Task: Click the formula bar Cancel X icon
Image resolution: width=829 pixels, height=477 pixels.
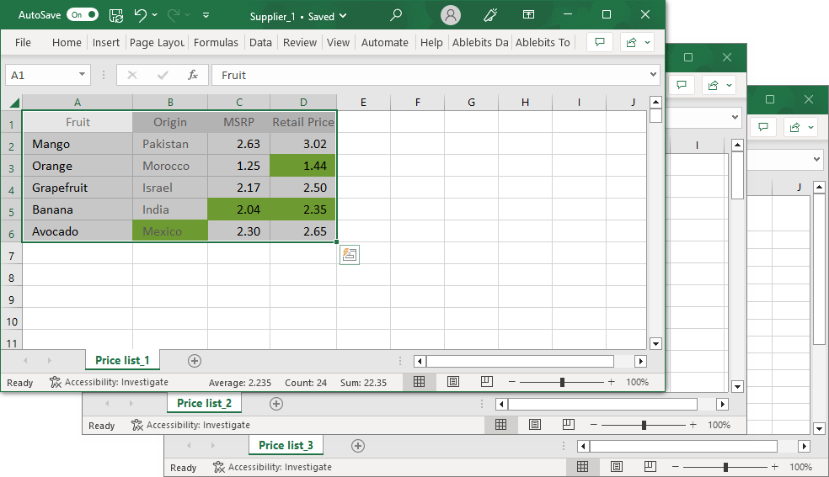Action: coord(132,75)
